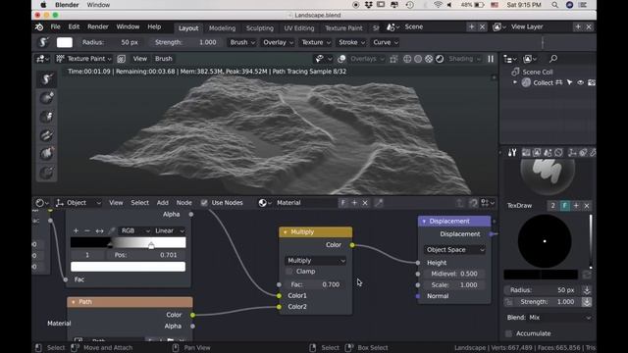The width and height of the screenshot is (628, 353).
Task: Toggle radius pressure sensitivity button
Action: (587, 290)
